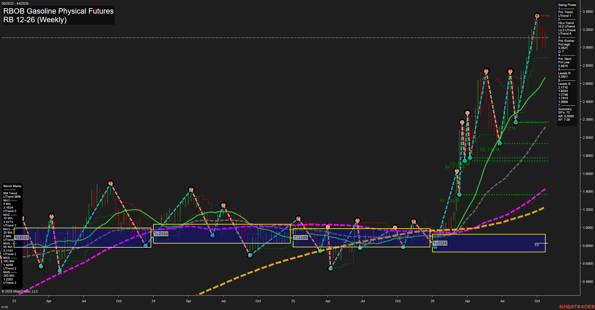Click the 3.1634 moving average value
Viewport: 595px width, 310px height.
(x=8, y=208)
